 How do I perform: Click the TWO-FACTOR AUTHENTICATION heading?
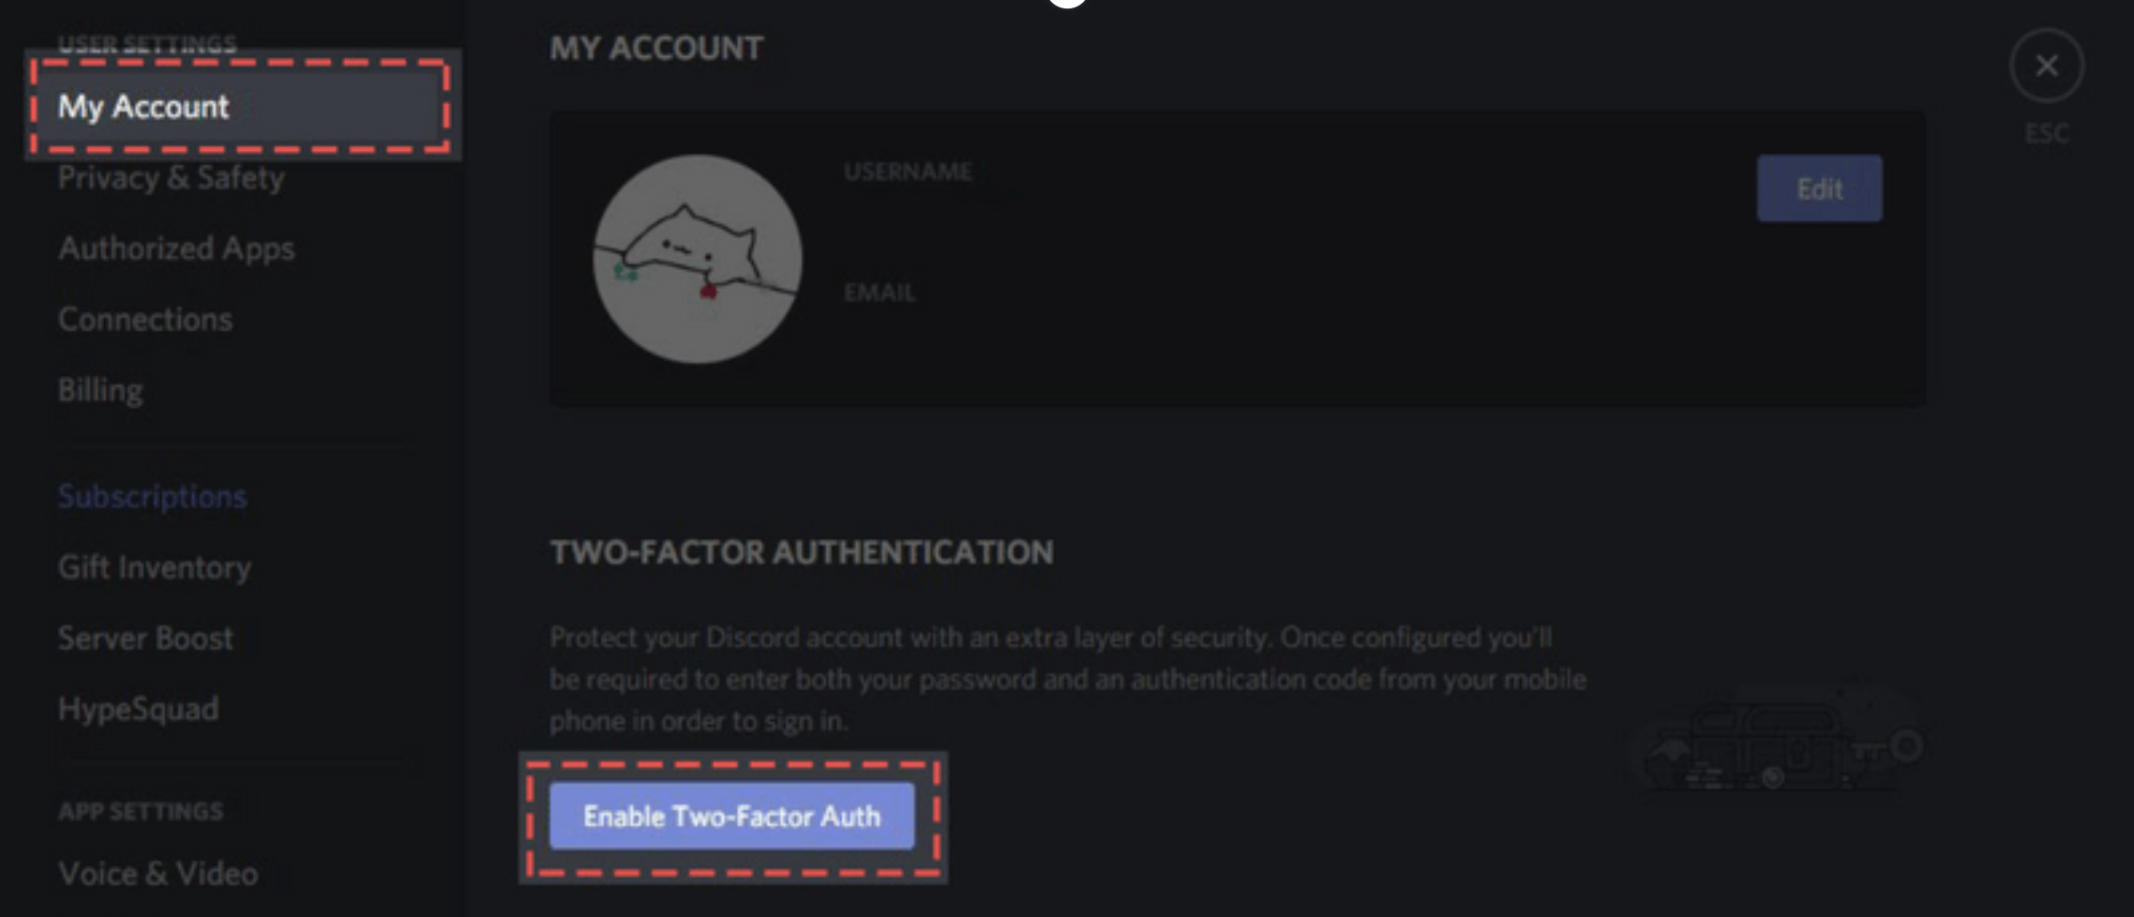tap(803, 553)
